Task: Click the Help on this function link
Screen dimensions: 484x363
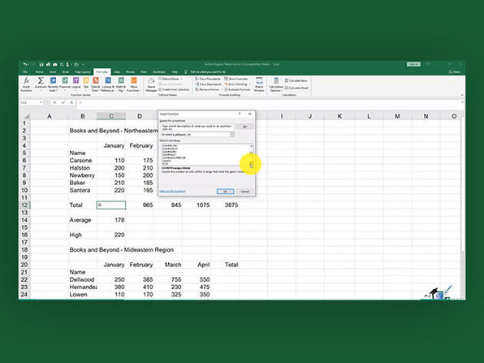Action: click(x=172, y=192)
